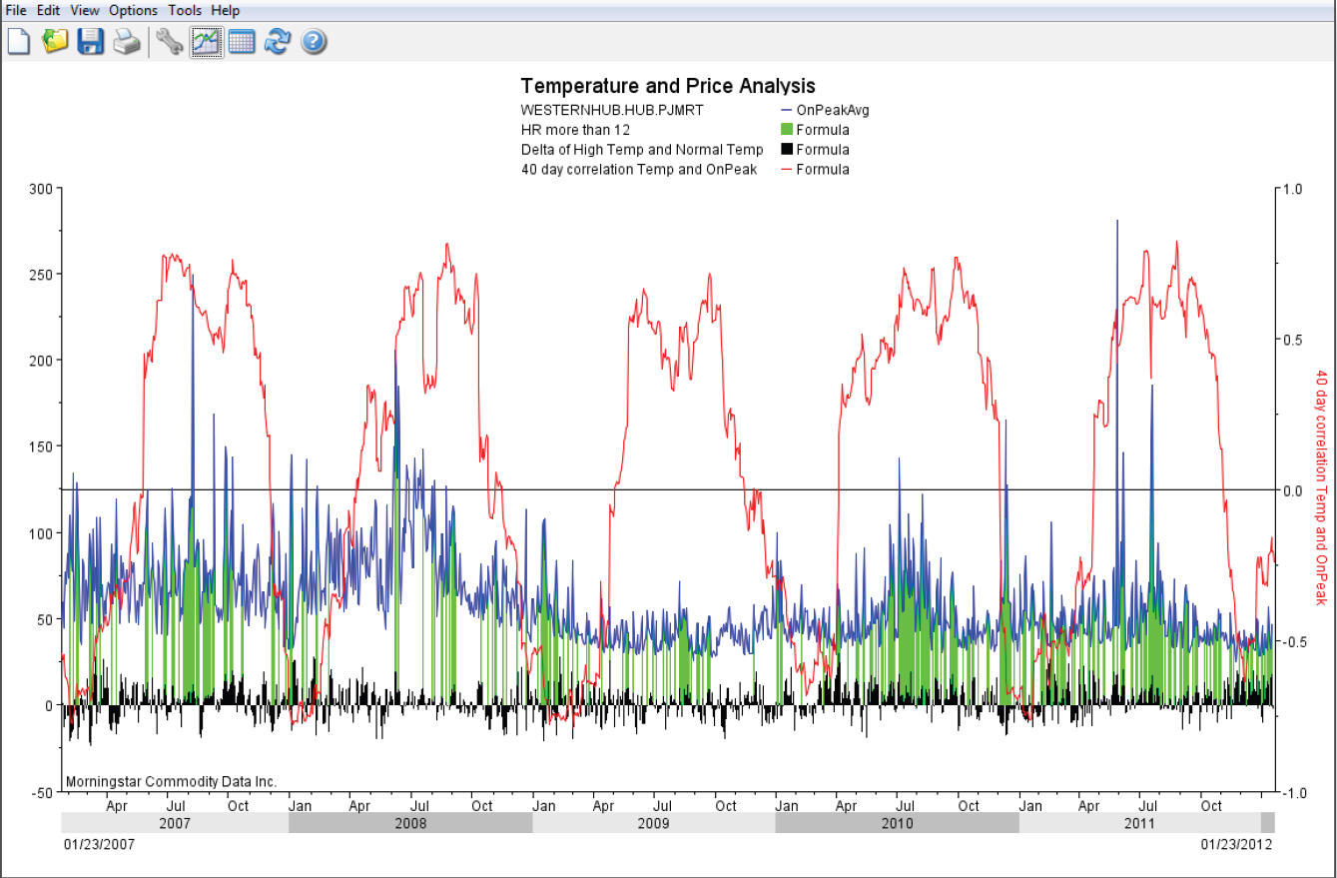This screenshot has width=1337, height=878.
Task: Click the New document icon
Action: (19, 41)
